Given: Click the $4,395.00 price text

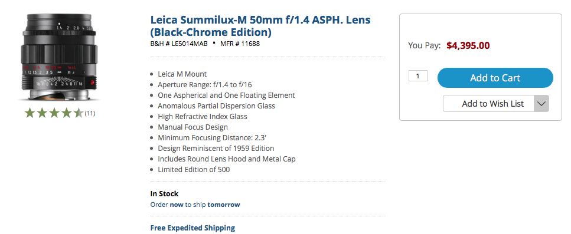Looking at the screenshot, I should pyautogui.click(x=468, y=45).
